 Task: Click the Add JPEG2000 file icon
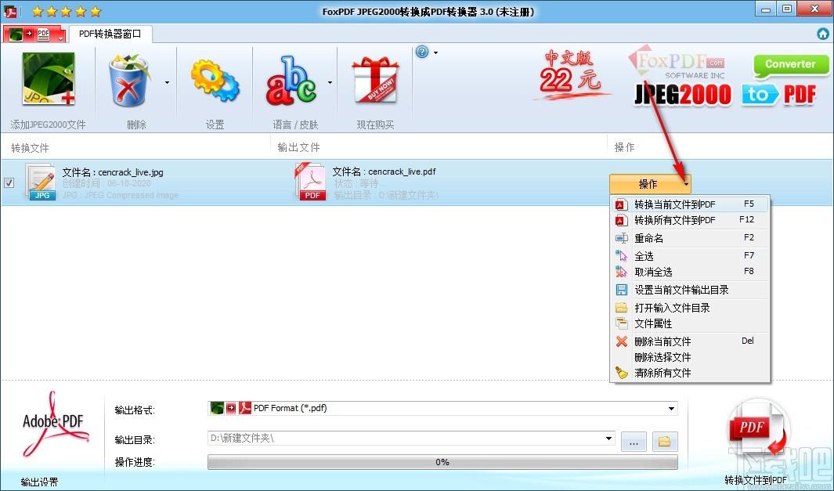(x=49, y=78)
